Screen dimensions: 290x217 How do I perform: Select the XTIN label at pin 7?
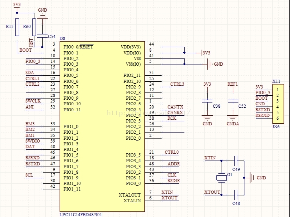tap(167, 192)
